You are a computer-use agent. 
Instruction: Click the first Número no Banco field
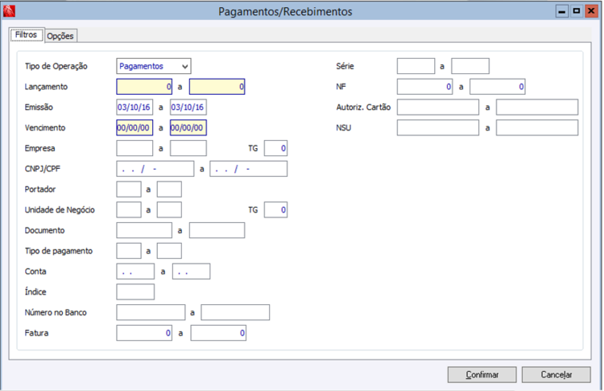pyautogui.click(x=151, y=312)
